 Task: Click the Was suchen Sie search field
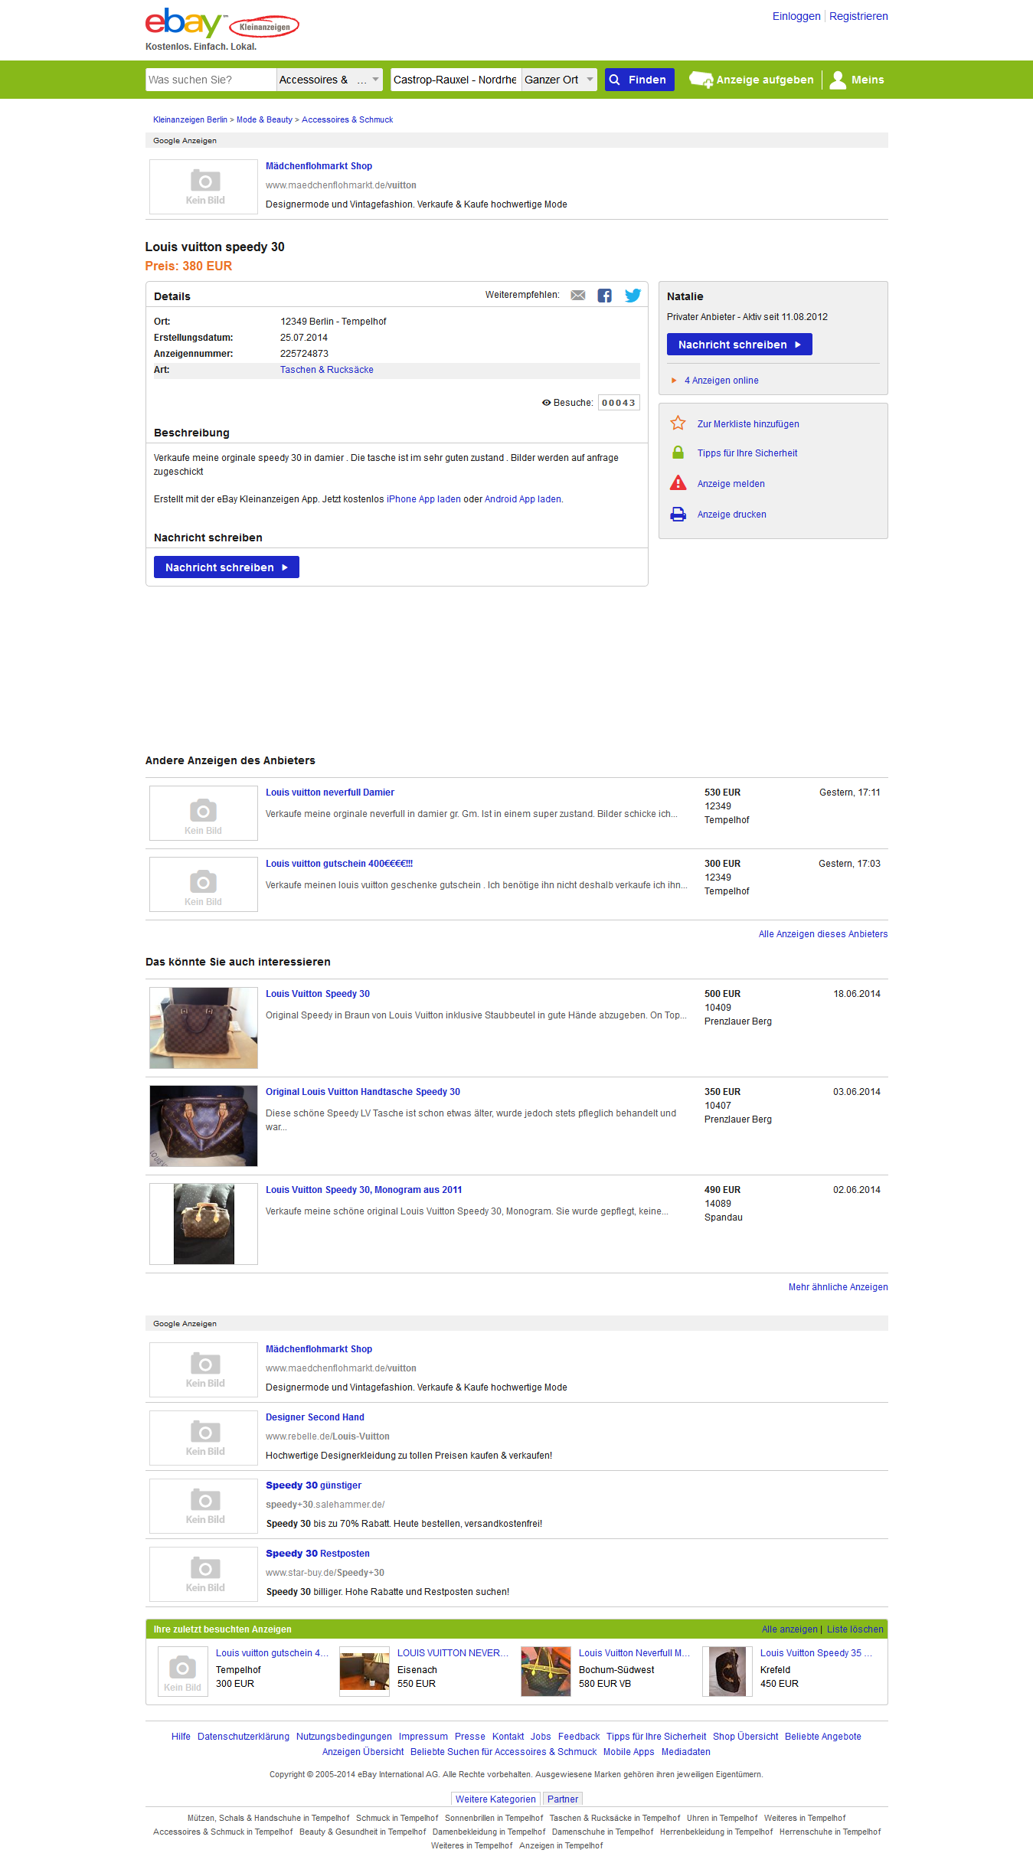coord(211,80)
